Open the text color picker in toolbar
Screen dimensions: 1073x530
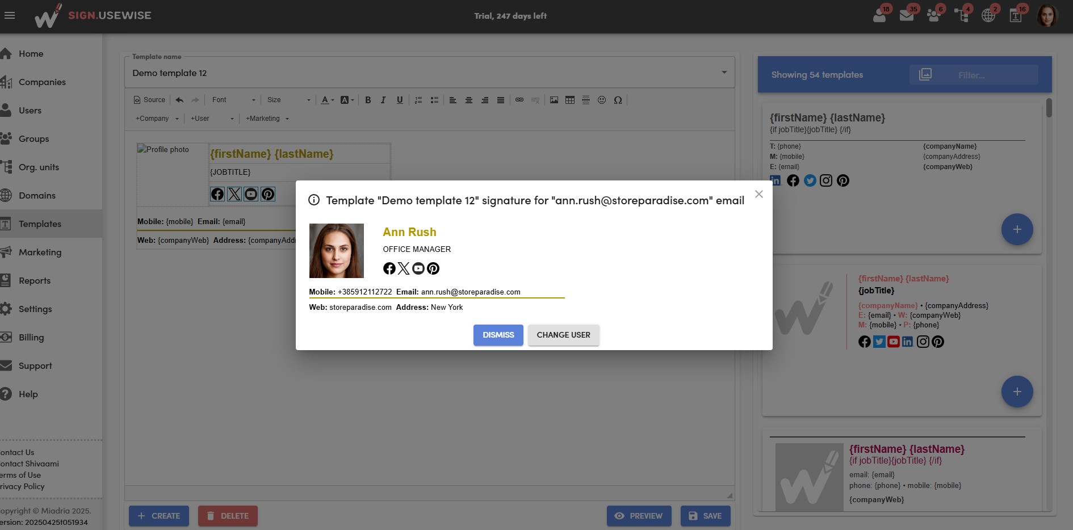point(327,100)
